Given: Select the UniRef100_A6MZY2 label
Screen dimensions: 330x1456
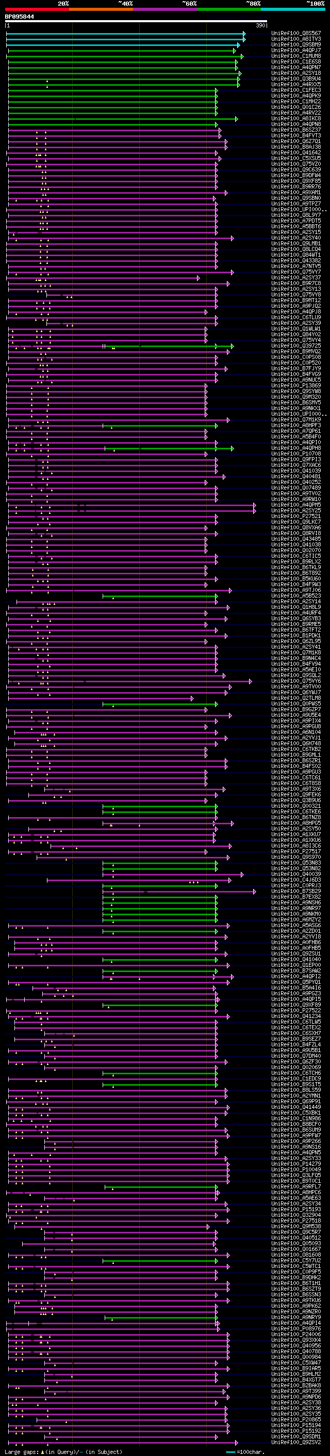Looking at the screenshot, I should point(296,919).
